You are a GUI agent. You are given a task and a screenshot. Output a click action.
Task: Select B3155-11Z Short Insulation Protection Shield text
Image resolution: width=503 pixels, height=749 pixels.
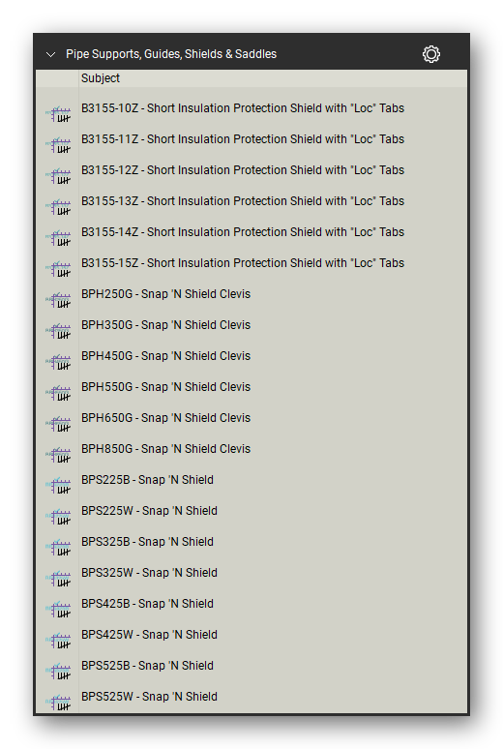[x=243, y=139]
